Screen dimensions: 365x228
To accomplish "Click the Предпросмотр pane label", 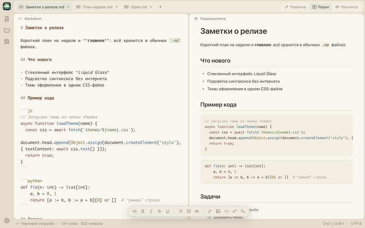I will click(213, 19).
